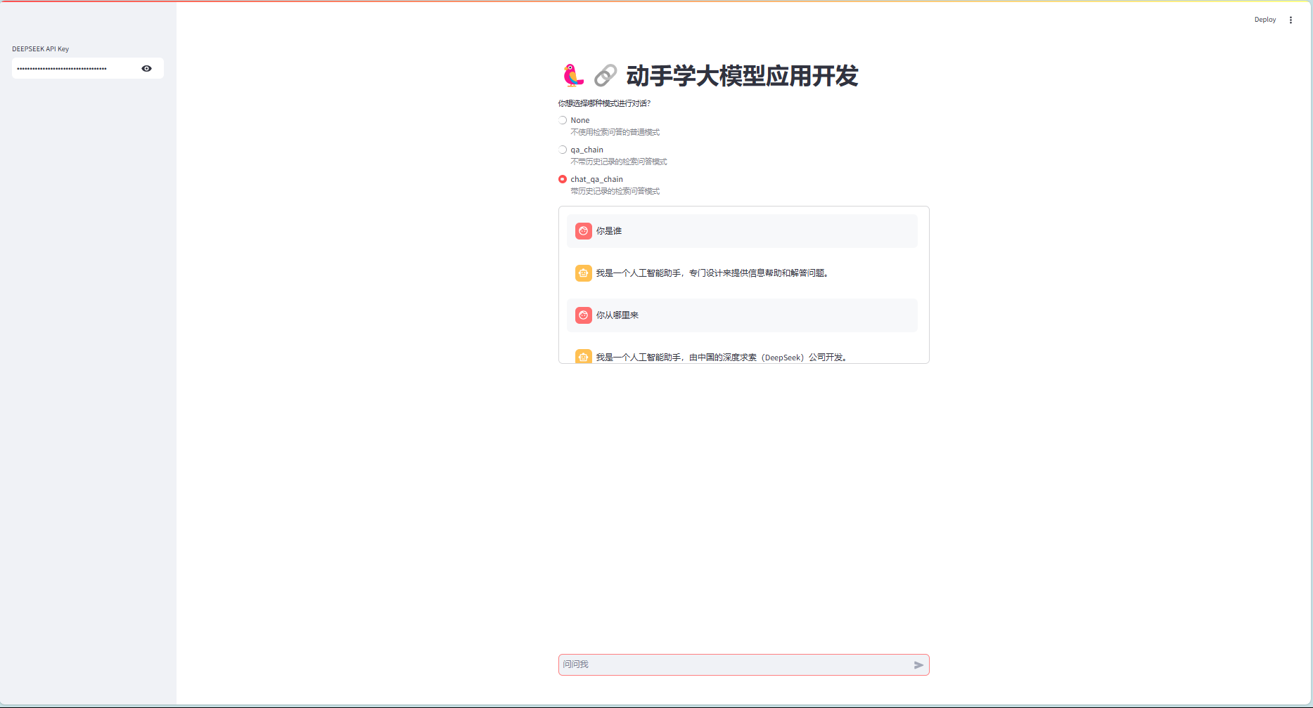Select the qa_chain radio option
The image size is (1313, 708).
coord(563,150)
